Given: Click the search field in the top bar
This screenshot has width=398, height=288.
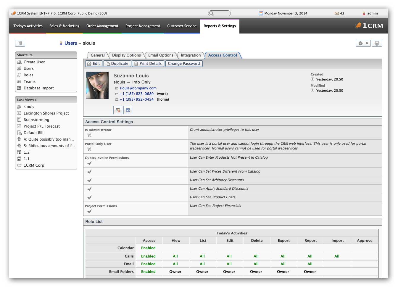Looking at the screenshot, I should point(220,13).
